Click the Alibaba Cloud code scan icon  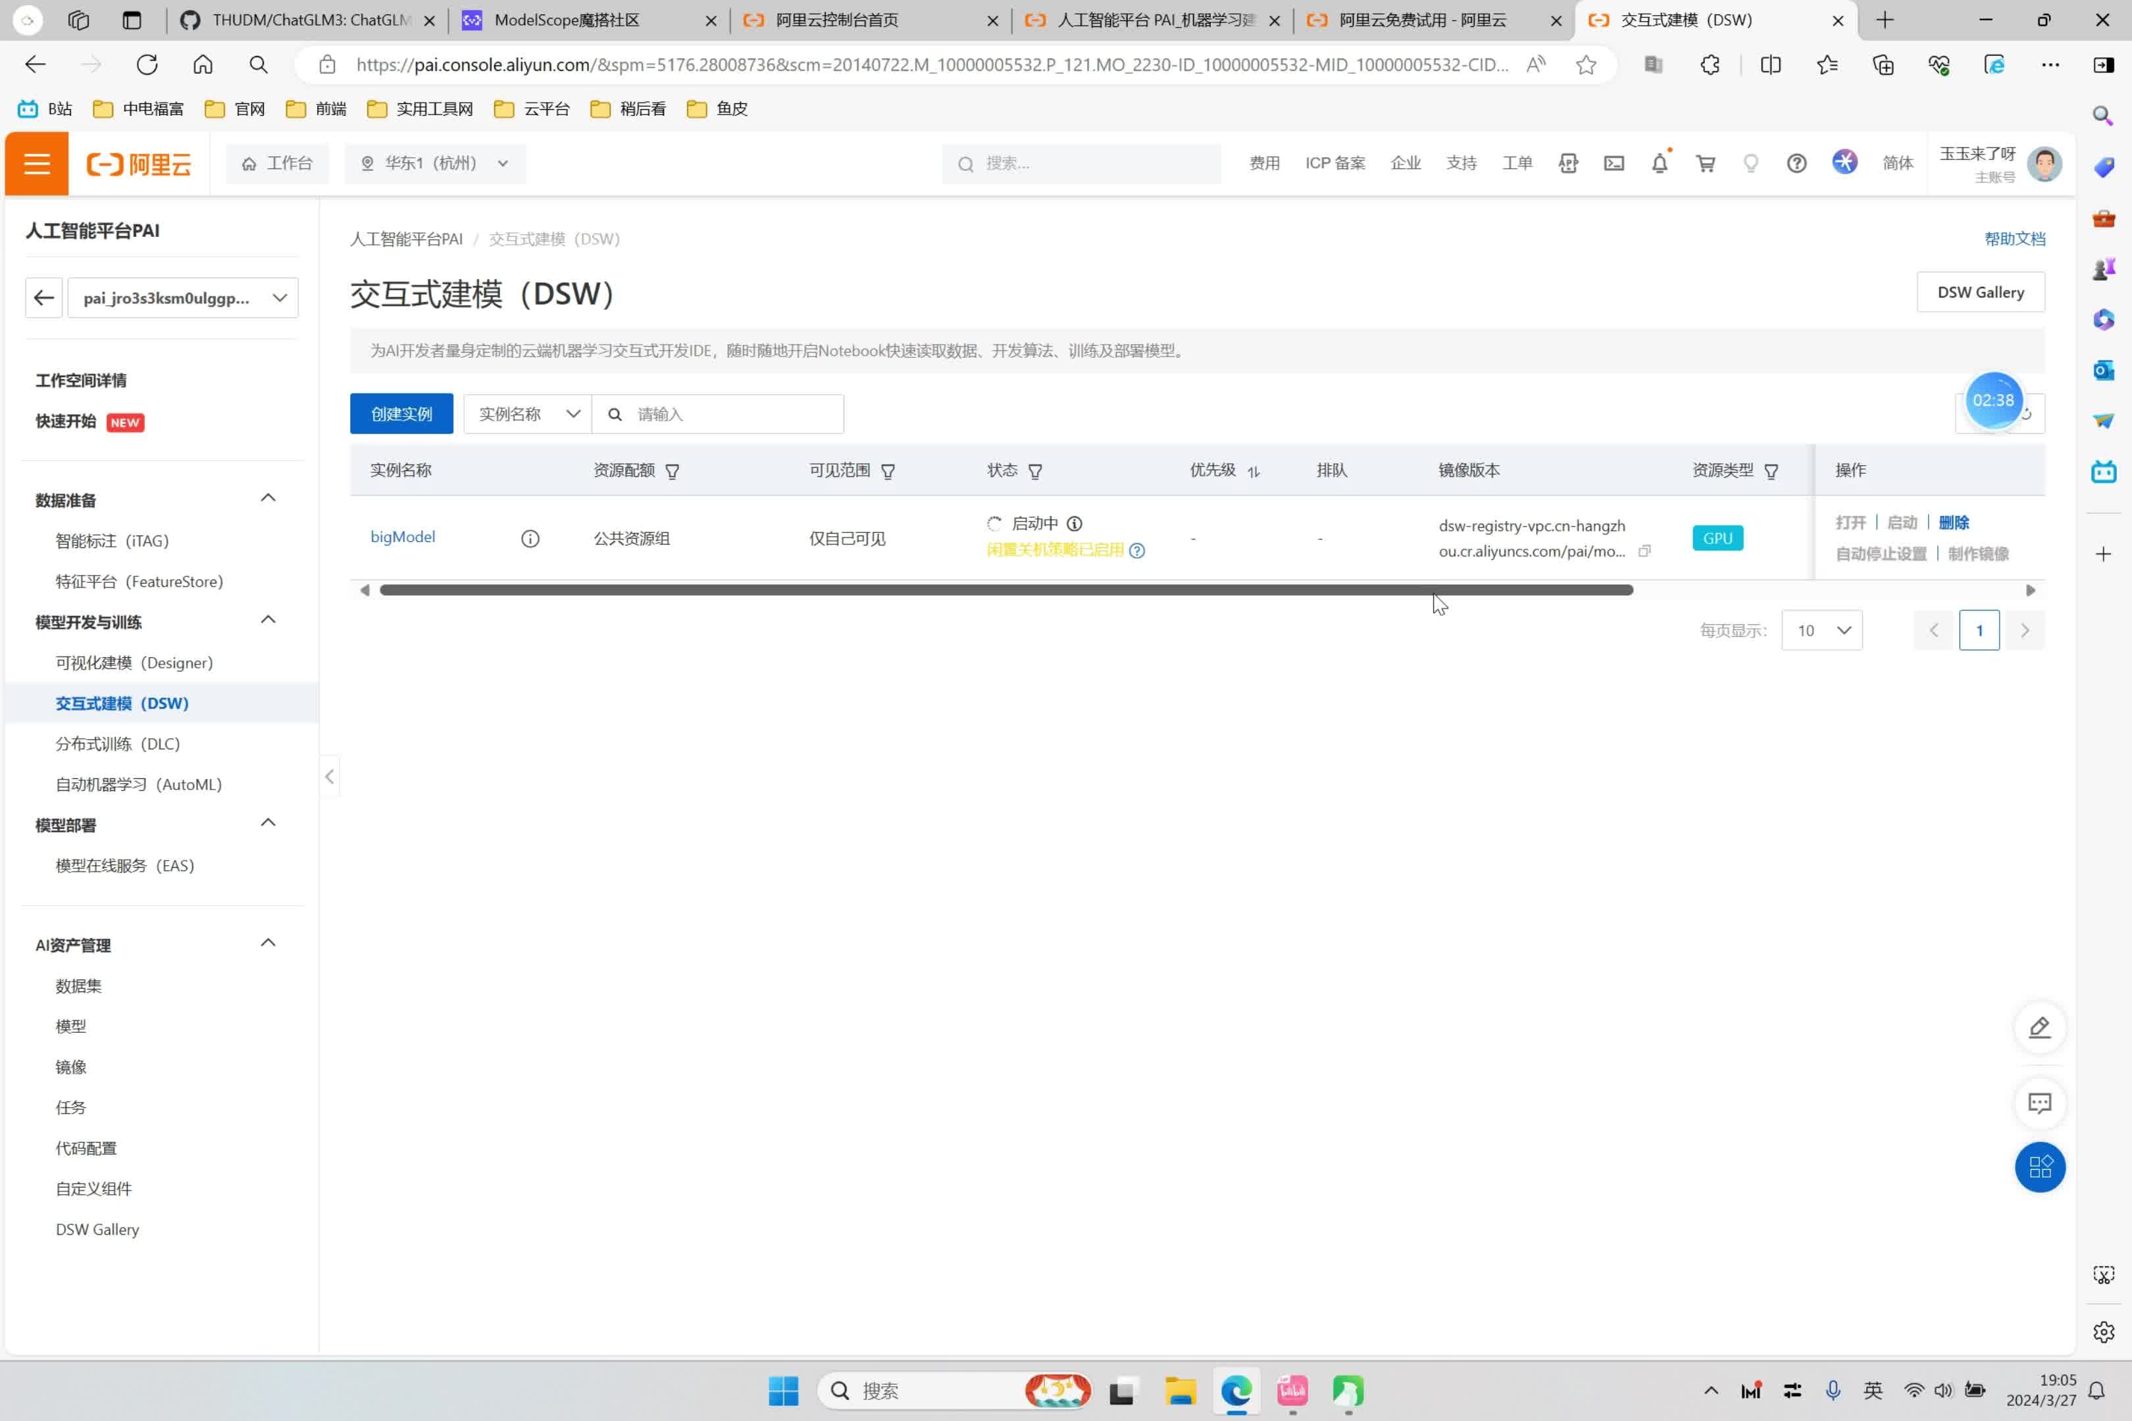1567,163
